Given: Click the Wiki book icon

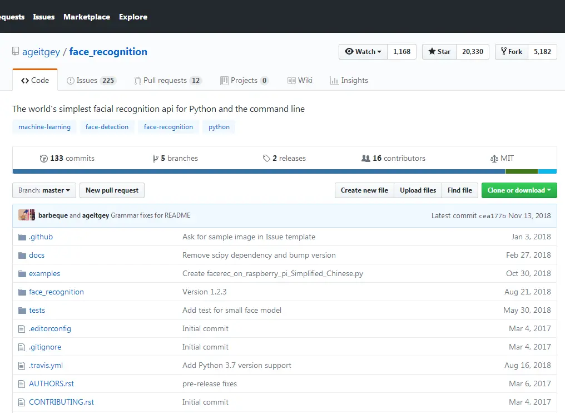Looking at the screenshot, I should 291,81.
